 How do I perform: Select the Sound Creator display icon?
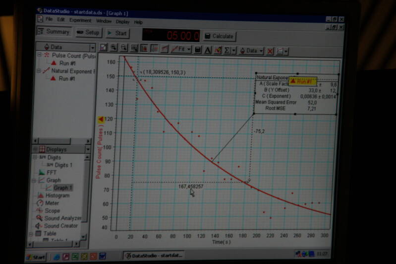(38, 226)
